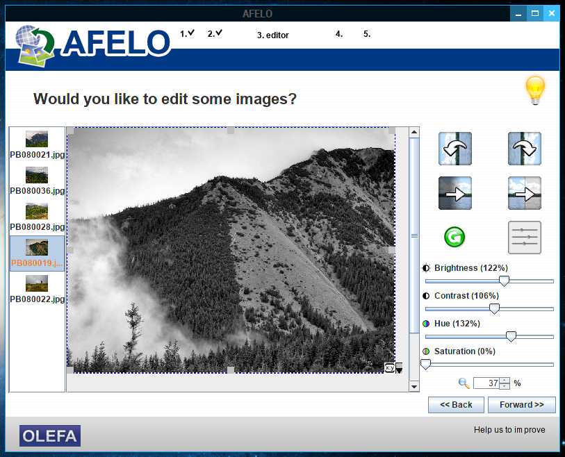Click the Saturation color icon
The image size is (565, 457).
click(x=426, y=351)
